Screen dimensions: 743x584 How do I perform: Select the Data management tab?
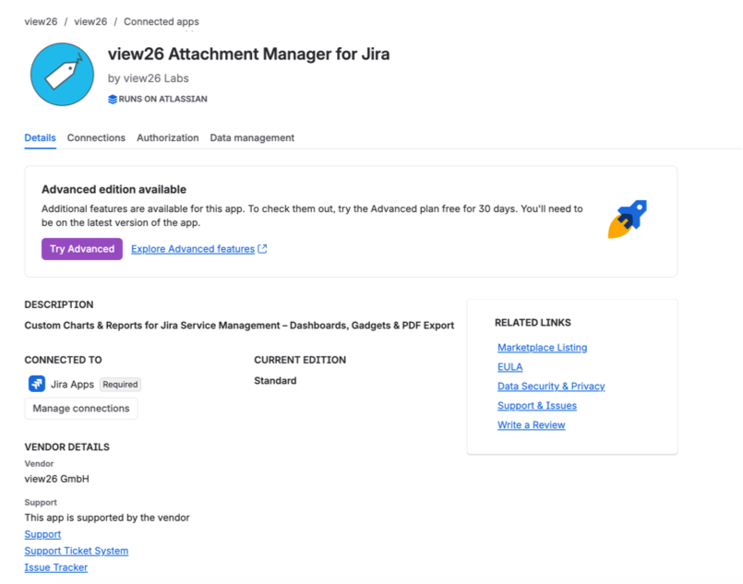[252, 137]
